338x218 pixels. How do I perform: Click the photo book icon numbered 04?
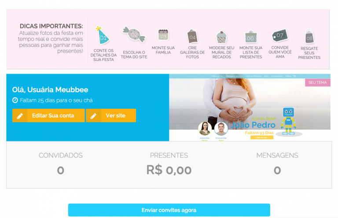pos(192,36)
